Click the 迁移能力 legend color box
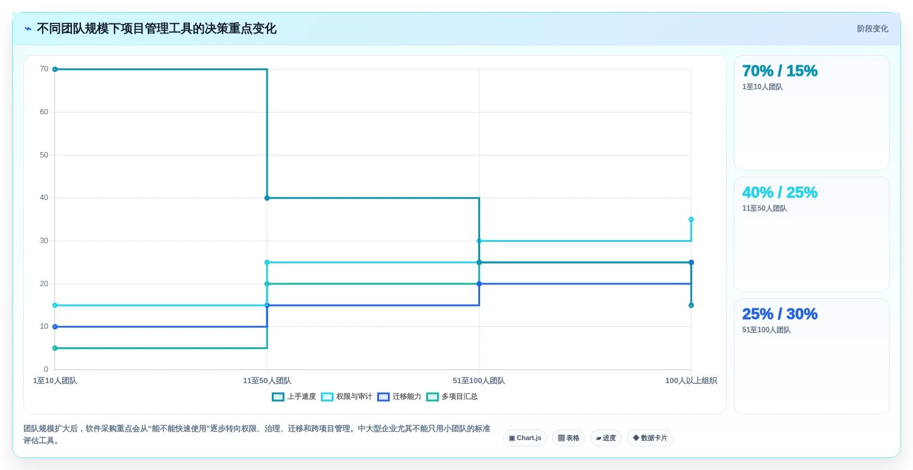Screen dimensions: 913x470 click(x=383, y=396)
